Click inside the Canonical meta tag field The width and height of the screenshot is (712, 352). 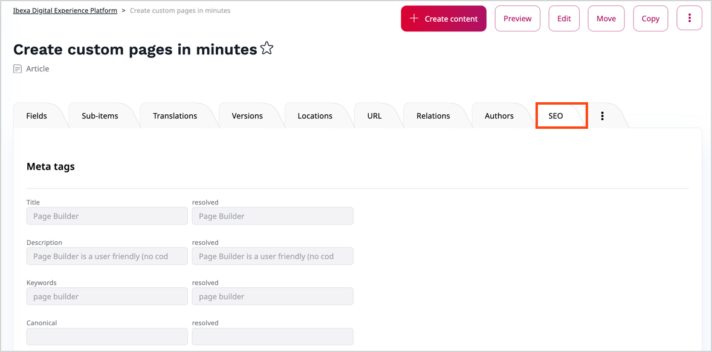tap(106, 336)
